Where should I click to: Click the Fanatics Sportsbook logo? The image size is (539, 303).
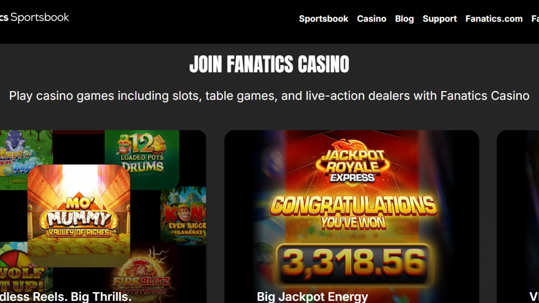[x=34, y=17]
